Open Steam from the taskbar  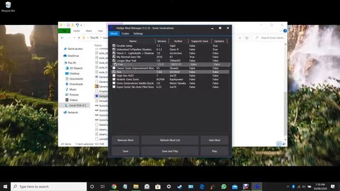click(x=180, y=187)
